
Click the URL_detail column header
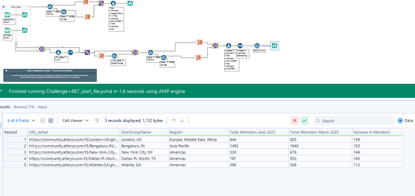click(x=74, y=132)
